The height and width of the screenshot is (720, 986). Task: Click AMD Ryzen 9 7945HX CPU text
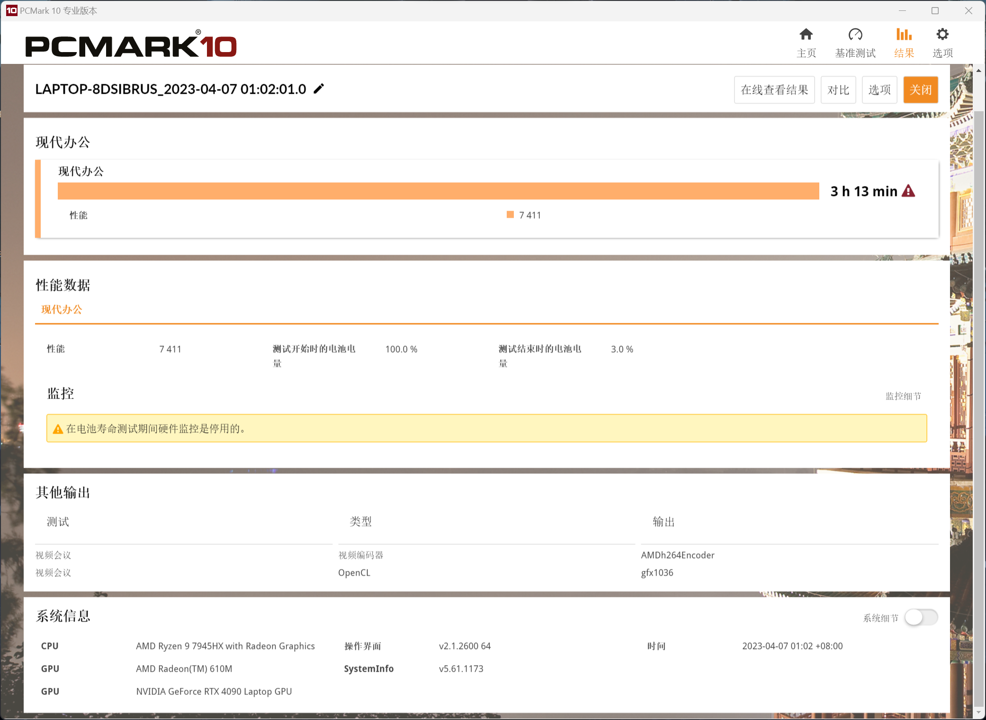coord(225,646)
